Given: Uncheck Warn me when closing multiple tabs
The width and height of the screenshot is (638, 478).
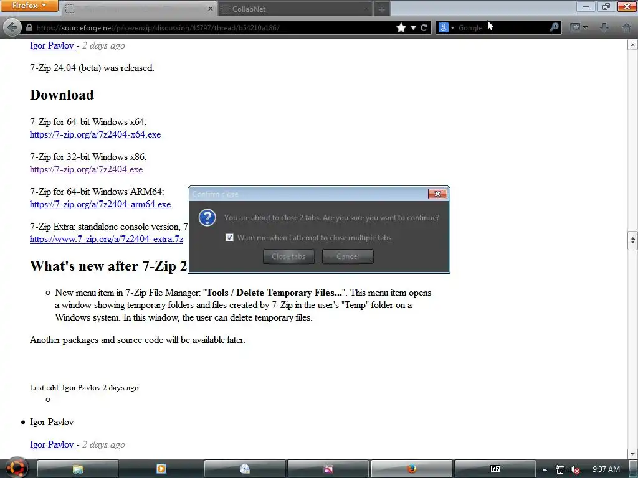Looking at the screenshot, I should click(229, 237).
